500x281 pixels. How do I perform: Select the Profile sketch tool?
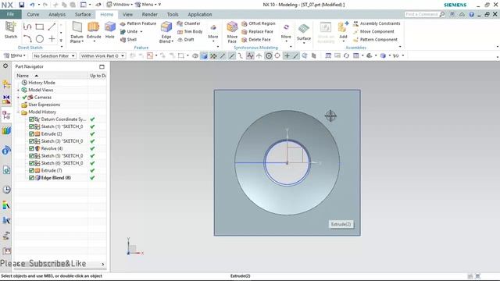[x=27, y=27]
